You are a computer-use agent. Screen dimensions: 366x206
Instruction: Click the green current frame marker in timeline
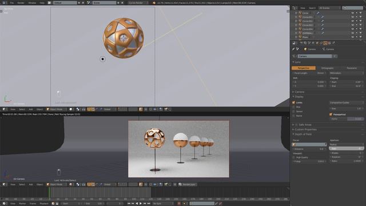pyautogui.click(x=49, y=193)
